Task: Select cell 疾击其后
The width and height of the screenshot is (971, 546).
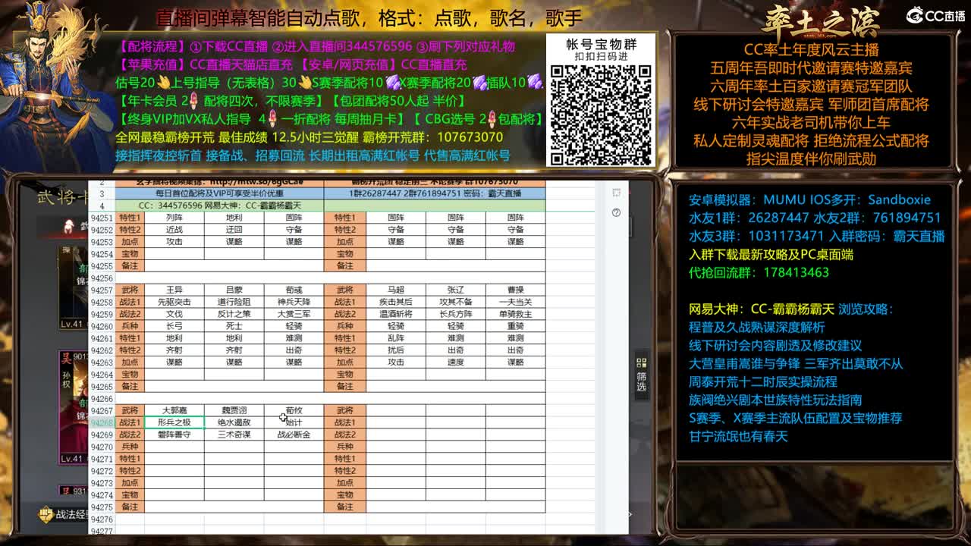Action: point(396,302)
